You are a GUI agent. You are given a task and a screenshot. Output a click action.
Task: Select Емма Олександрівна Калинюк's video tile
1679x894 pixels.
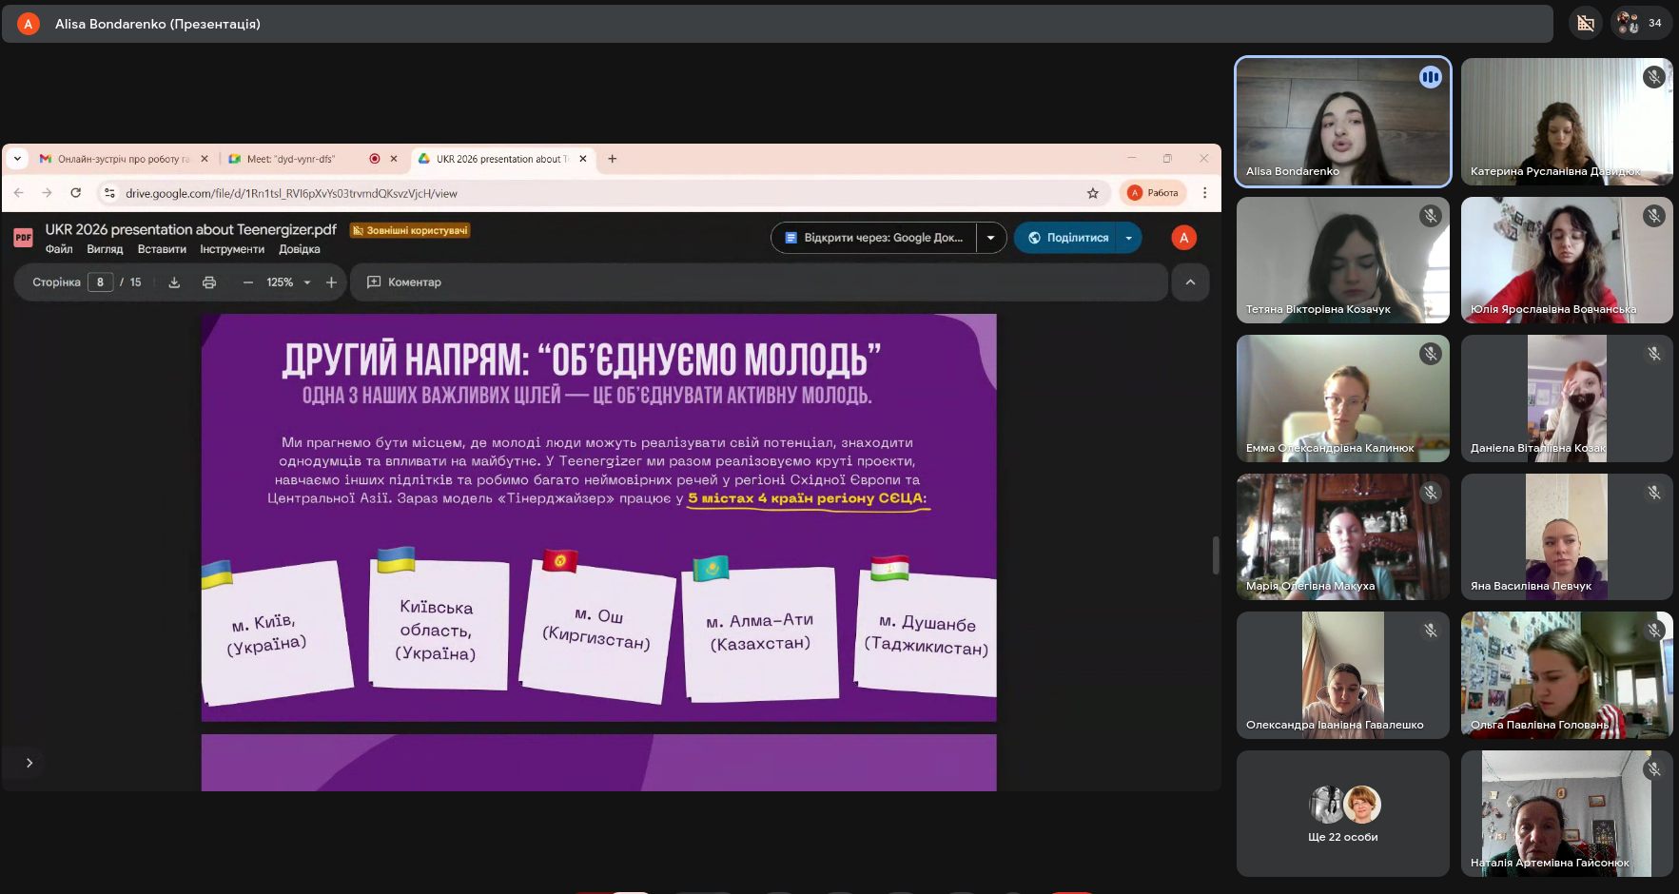[1343, 398]
